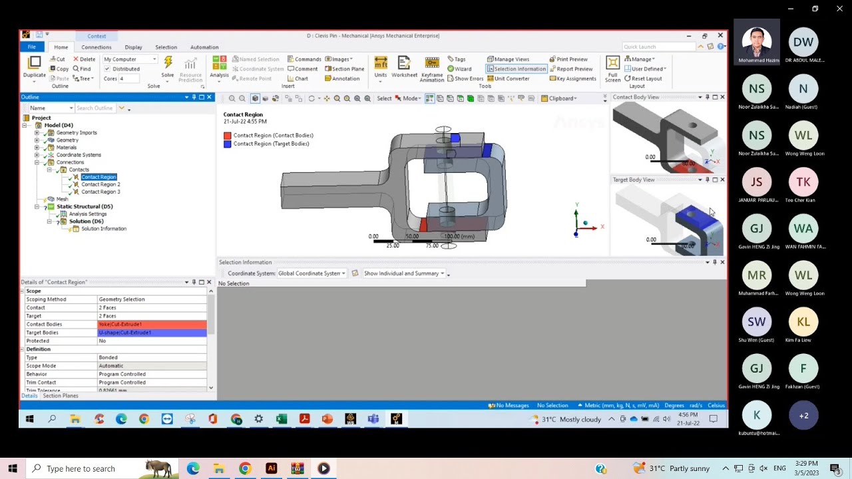The image size is (852, 479).
Task: Open Excel from inner taskbar
Action: coord(282,419)
